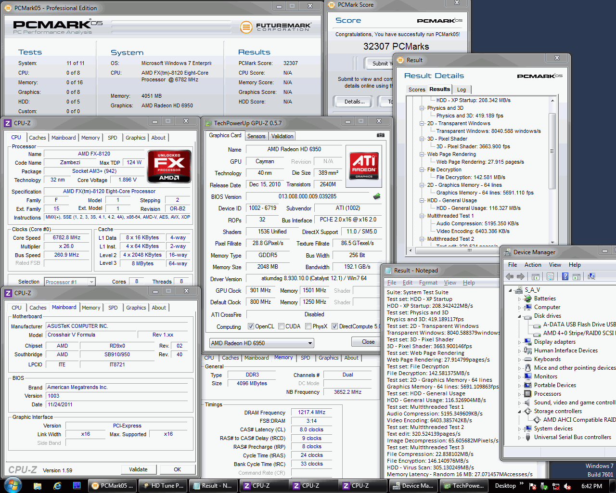Viewport: 616px width, 493px height.
Task: Open the View menu in Device Manager
Action: pyautogui.click(x=555, y=265)
